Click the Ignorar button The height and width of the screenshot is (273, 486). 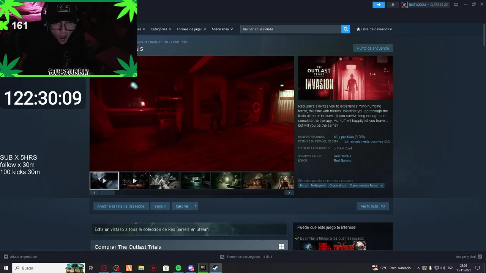point(182,206)
